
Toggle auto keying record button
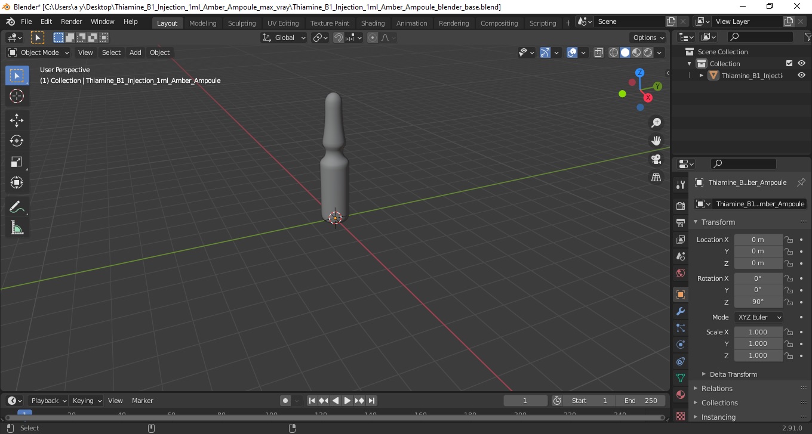click(x=285, y=401)
